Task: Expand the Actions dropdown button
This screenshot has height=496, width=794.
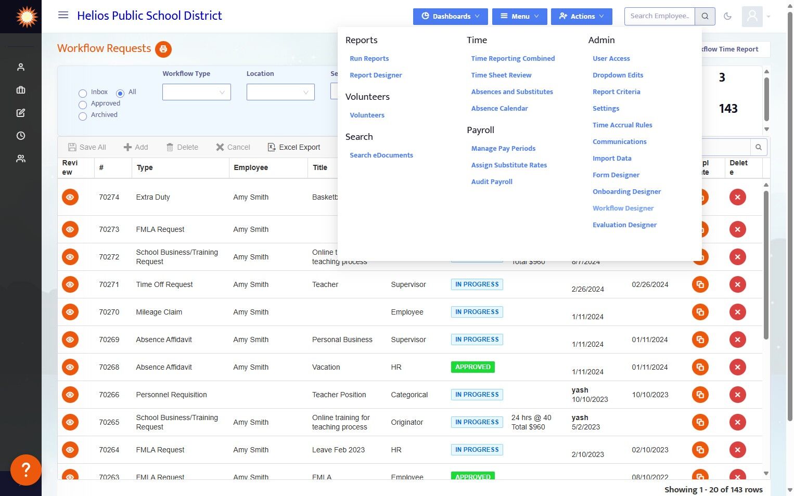Action: pyautogui.click(x=582, y=16)
